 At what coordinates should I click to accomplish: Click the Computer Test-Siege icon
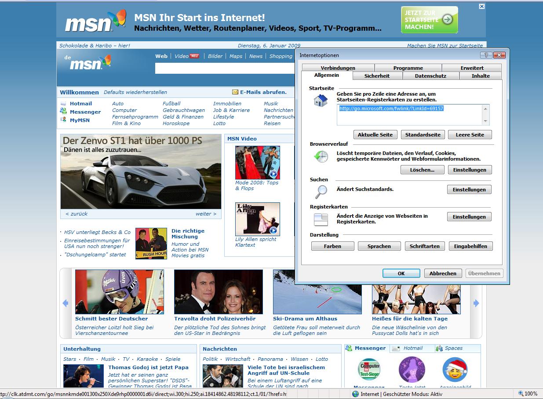(369, 369)
